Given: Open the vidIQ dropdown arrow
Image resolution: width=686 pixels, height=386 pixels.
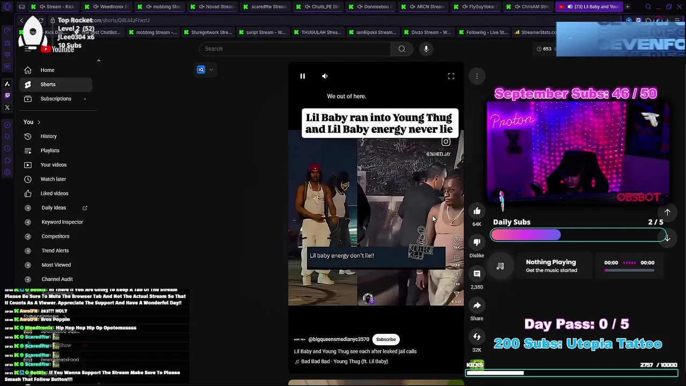Looking at the screenshot, I should (x=211, y=70).
